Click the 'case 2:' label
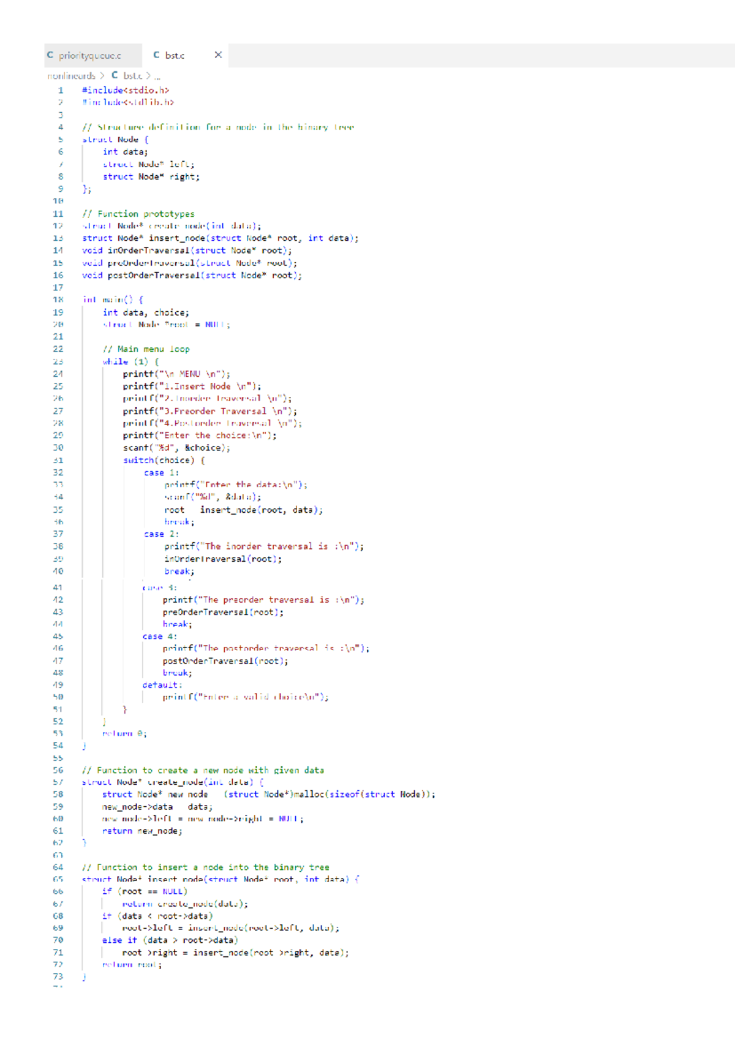Viewport: 735px width, 1039px height. (x=162, y=534)
